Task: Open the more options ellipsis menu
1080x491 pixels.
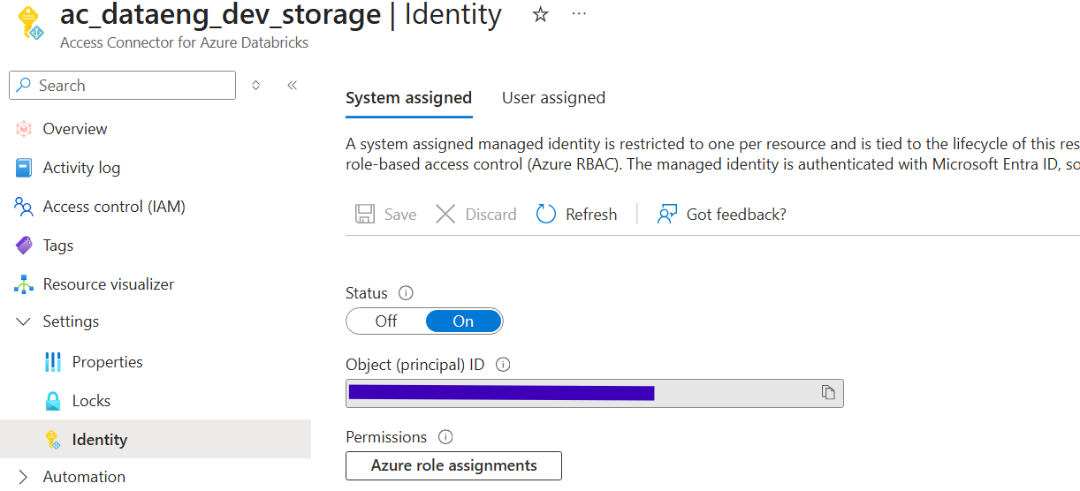Action: 579,15
